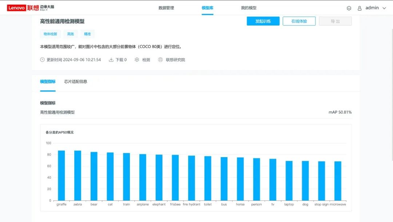This screenshot has height=222, width=393.
Task: Click the mAP 50.81% value
Action: (340, 112)
